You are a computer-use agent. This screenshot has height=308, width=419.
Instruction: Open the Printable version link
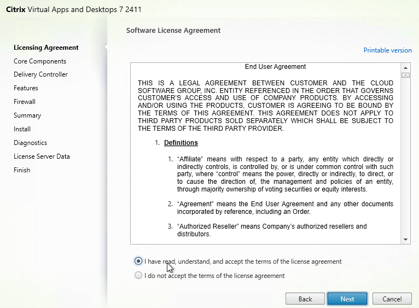387,50
